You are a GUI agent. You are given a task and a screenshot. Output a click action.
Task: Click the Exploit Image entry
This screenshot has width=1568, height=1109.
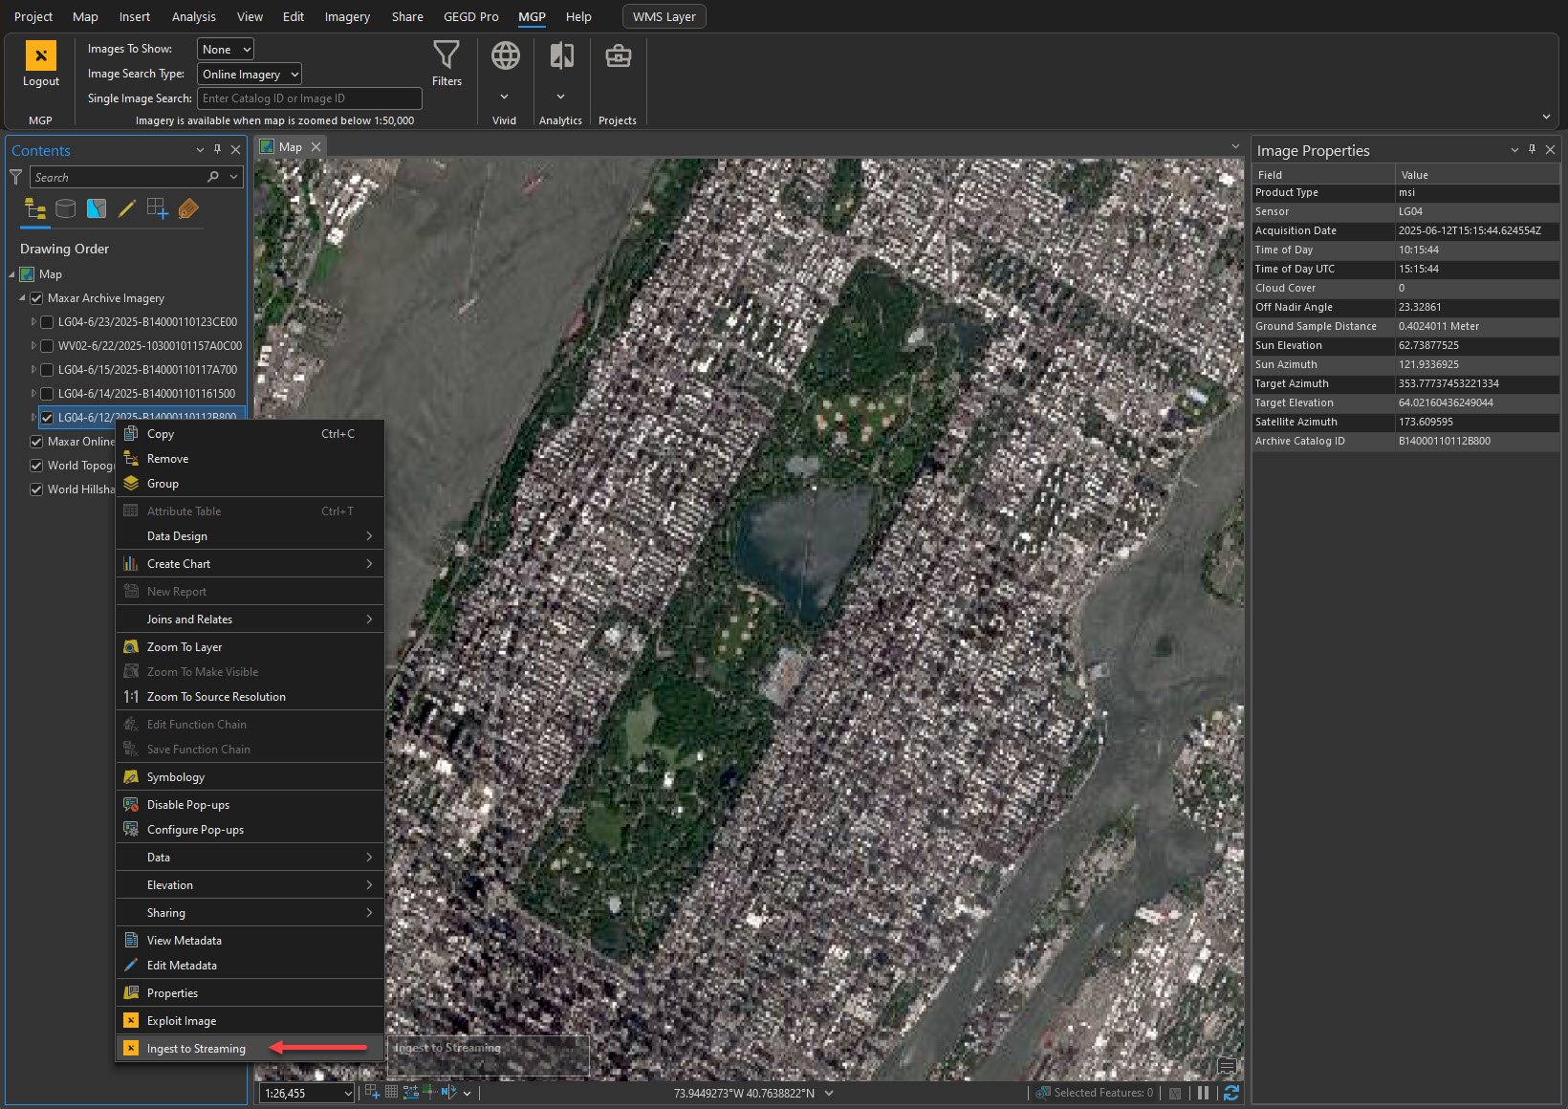click(x=250, y=1021)
